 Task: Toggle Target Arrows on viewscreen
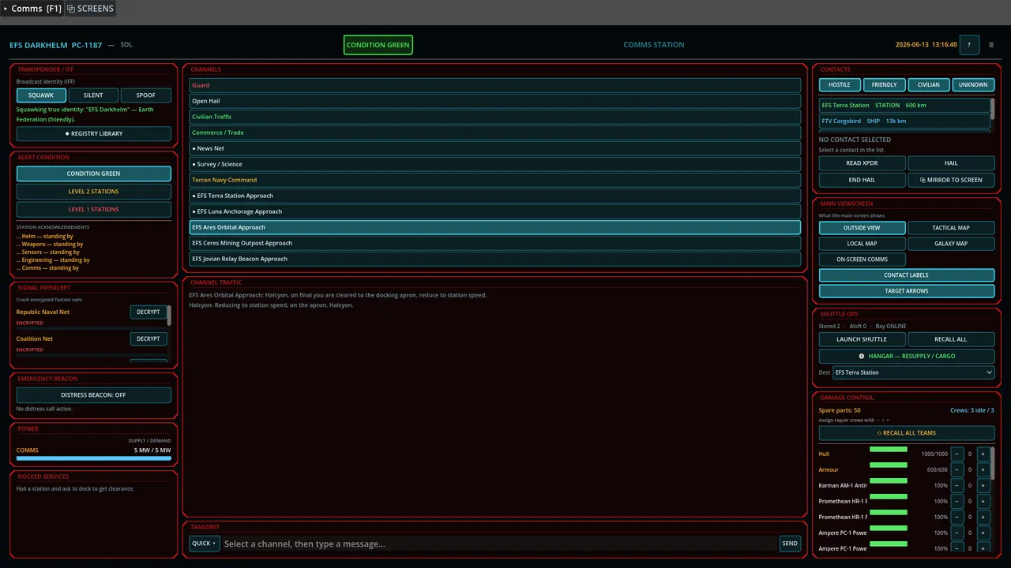907,291
